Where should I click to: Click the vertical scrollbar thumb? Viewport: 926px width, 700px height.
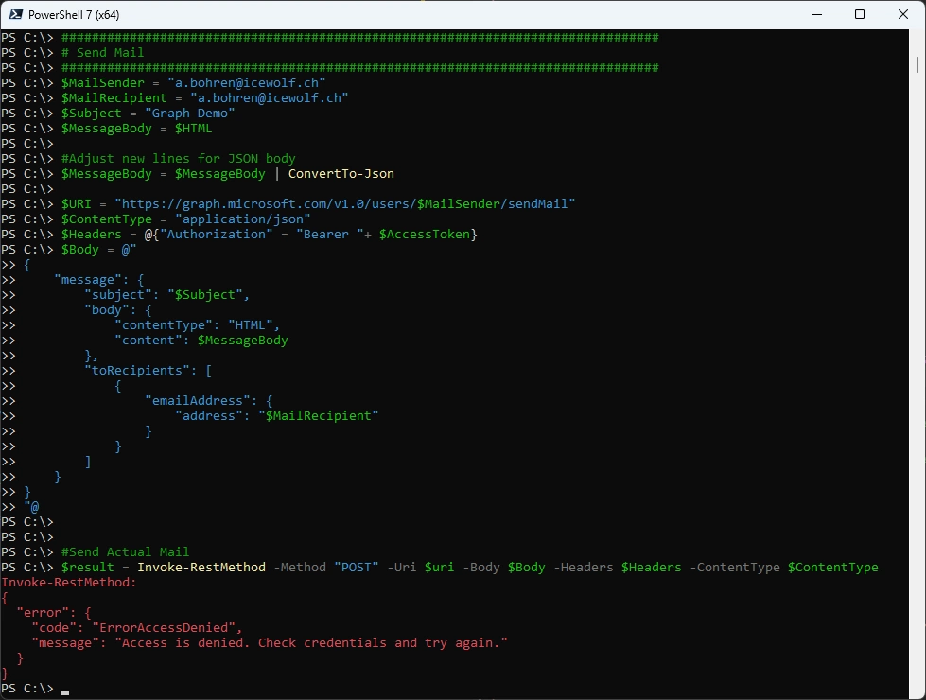tap(917, 62)
